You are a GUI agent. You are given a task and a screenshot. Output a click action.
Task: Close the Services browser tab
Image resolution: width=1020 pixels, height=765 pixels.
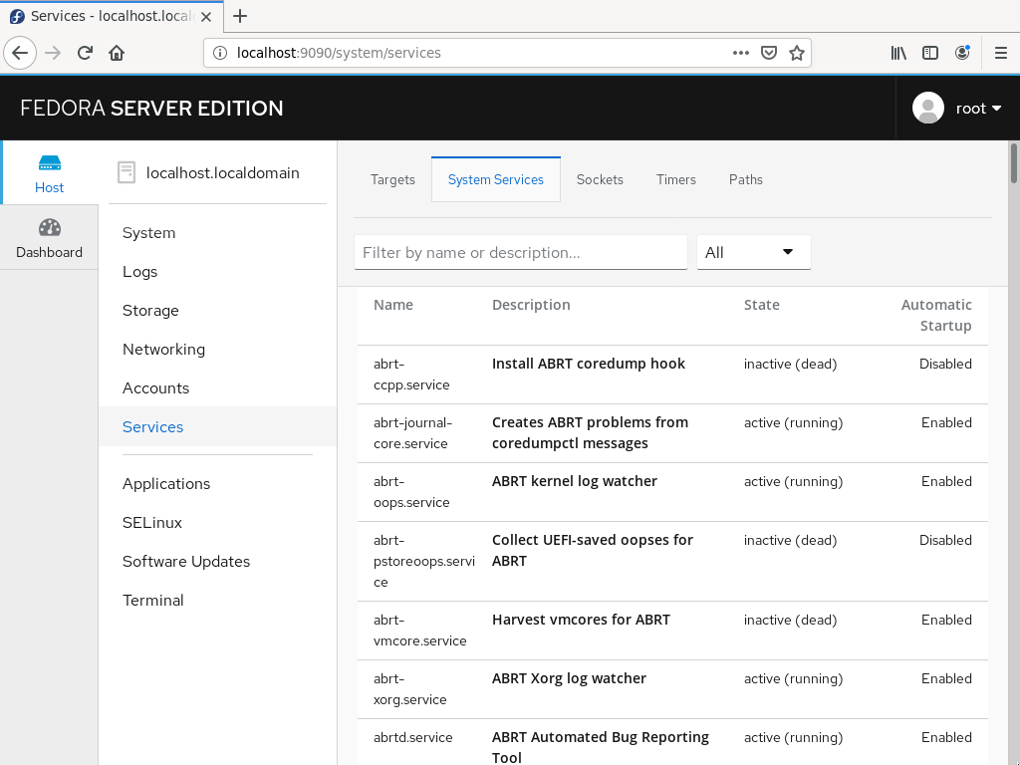click(206, 16)
